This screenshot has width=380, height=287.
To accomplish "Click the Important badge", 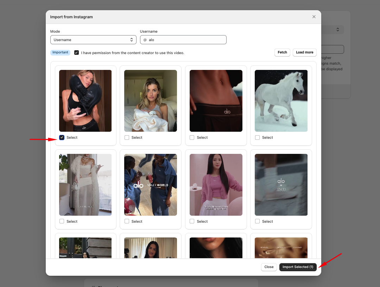I will tap(61, 52).
